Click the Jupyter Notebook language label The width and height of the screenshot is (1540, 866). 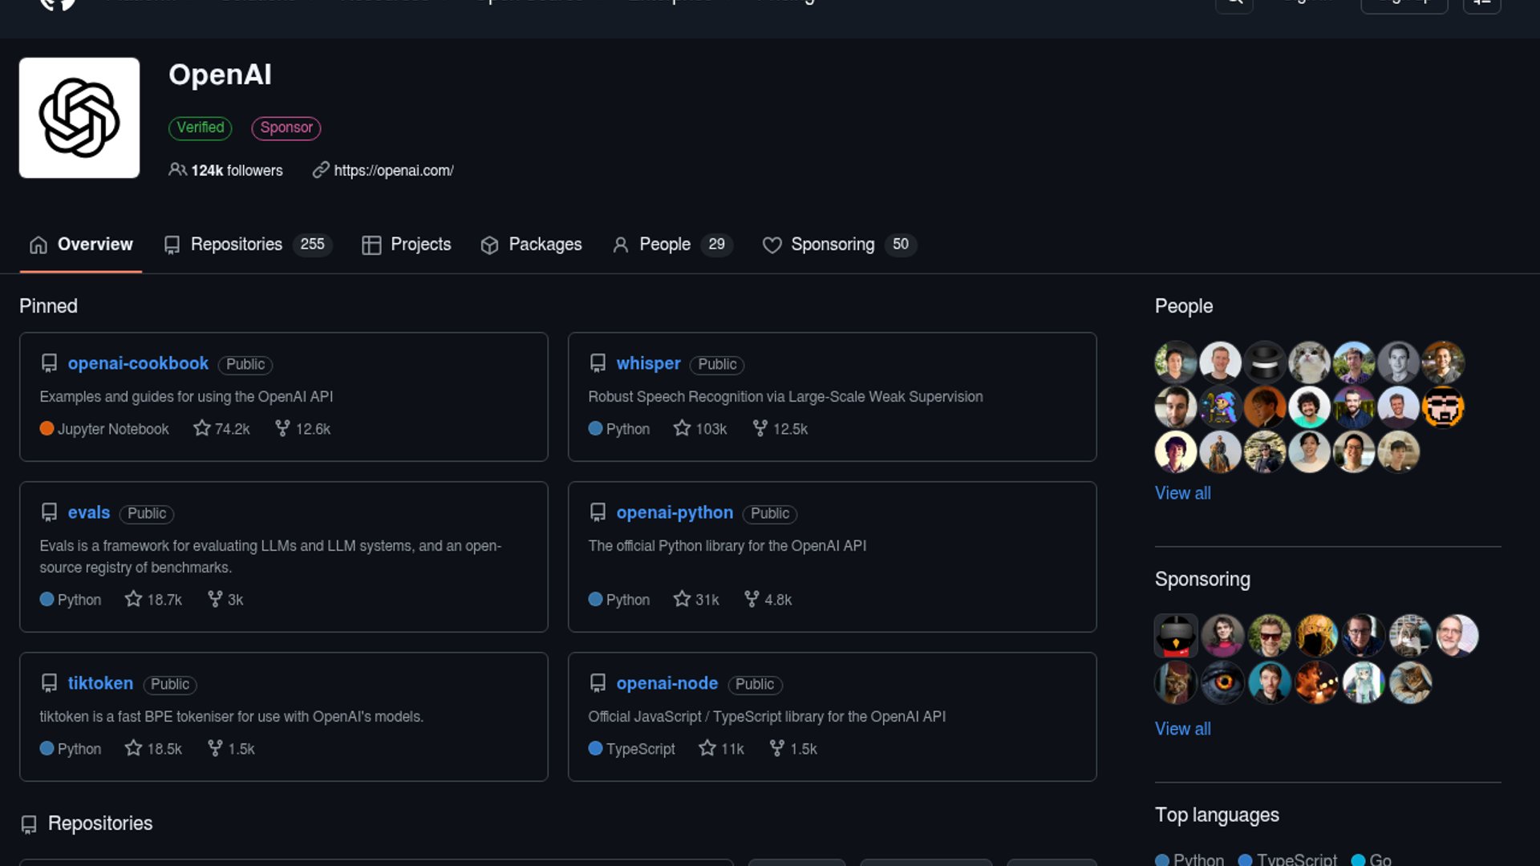(x=113, y=429)
